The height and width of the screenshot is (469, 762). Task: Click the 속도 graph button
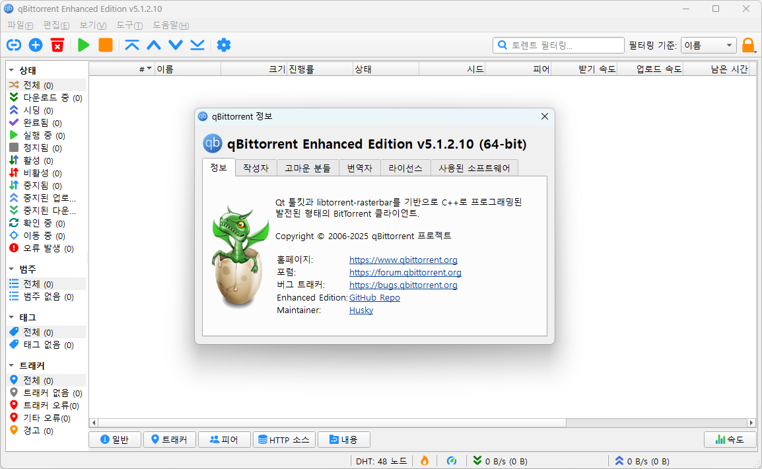730,439
